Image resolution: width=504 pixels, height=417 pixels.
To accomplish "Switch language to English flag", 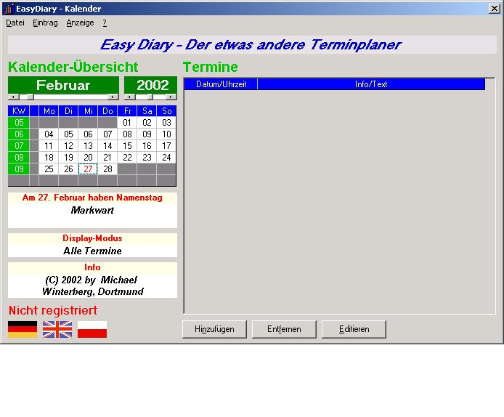I will (57, 329).
